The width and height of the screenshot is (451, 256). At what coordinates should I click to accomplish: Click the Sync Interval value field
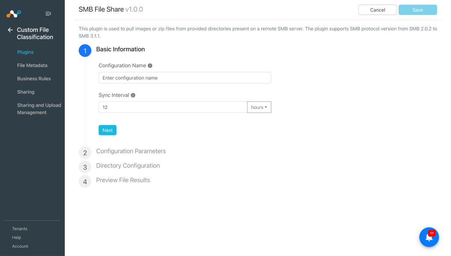click(x=173, y=107)
